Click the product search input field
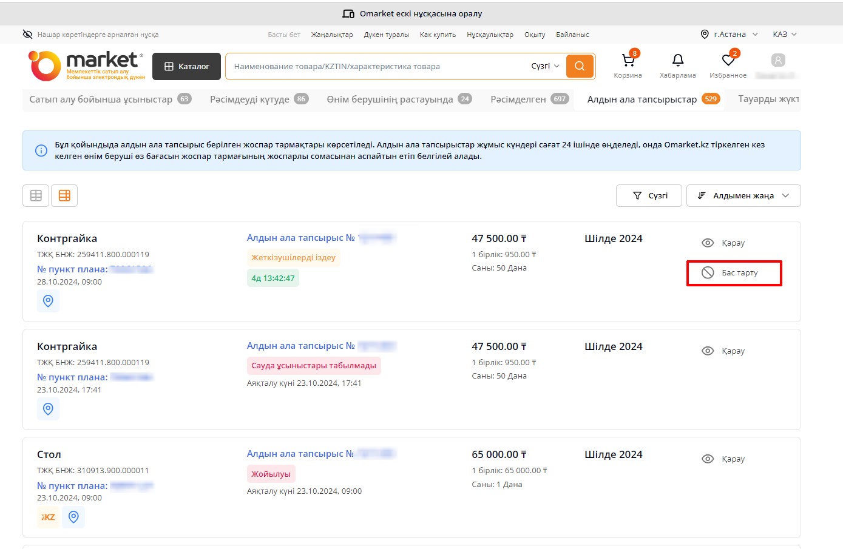 [x=376, y=66]
